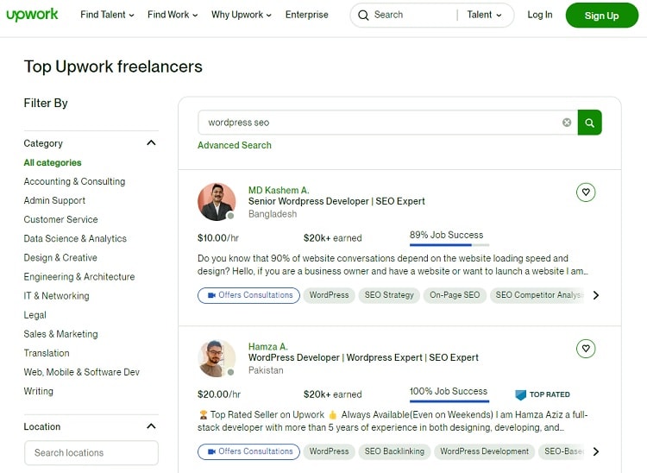
Task: Clear the wordpress seo search text
Action: point(567,123)
